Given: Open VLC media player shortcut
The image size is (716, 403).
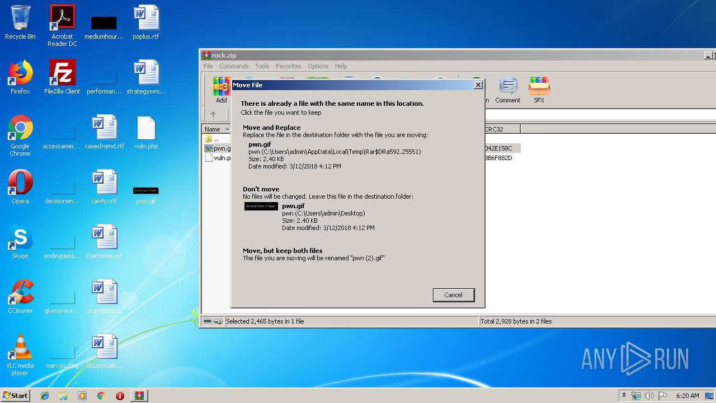Looking at the screenshot, I should [x=20, y=355].
